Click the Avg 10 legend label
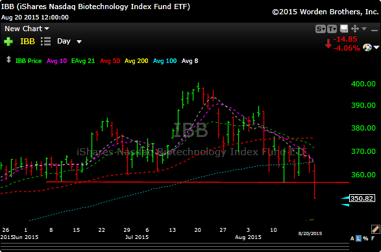This screenshot has height=252, width=381. point(56,61)
